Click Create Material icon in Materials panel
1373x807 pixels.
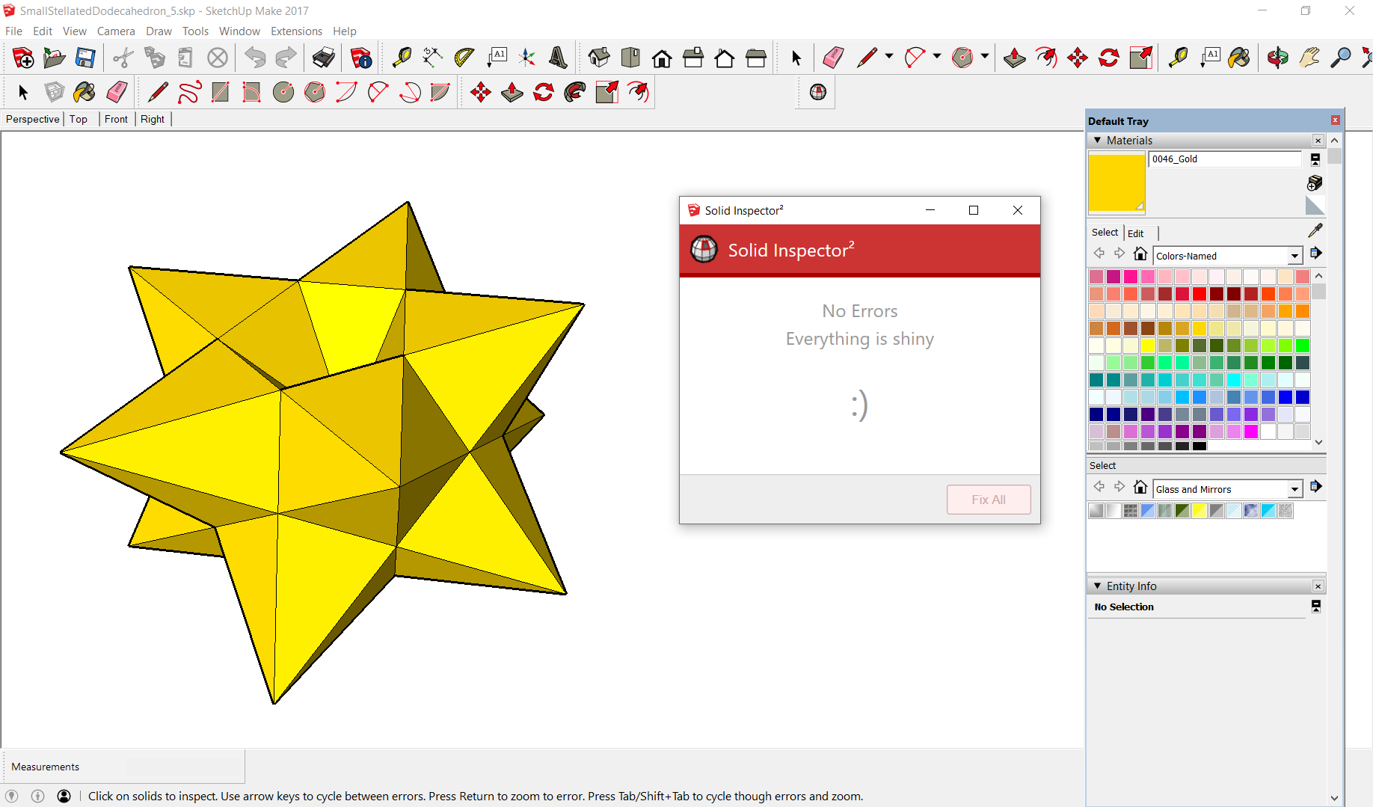coord(1315,183)
